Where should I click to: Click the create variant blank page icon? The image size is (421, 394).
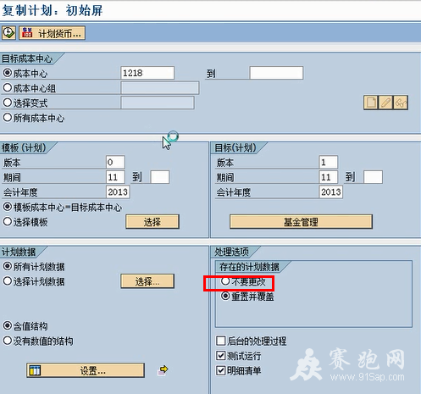[x=371, y=103]
